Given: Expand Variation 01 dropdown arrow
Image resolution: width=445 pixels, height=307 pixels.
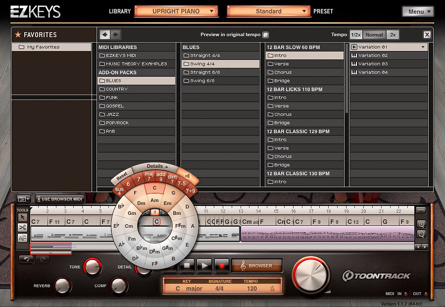Looking at the screenshot, I should point(423,47).
